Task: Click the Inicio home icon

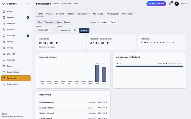Action: coord(4,11)
